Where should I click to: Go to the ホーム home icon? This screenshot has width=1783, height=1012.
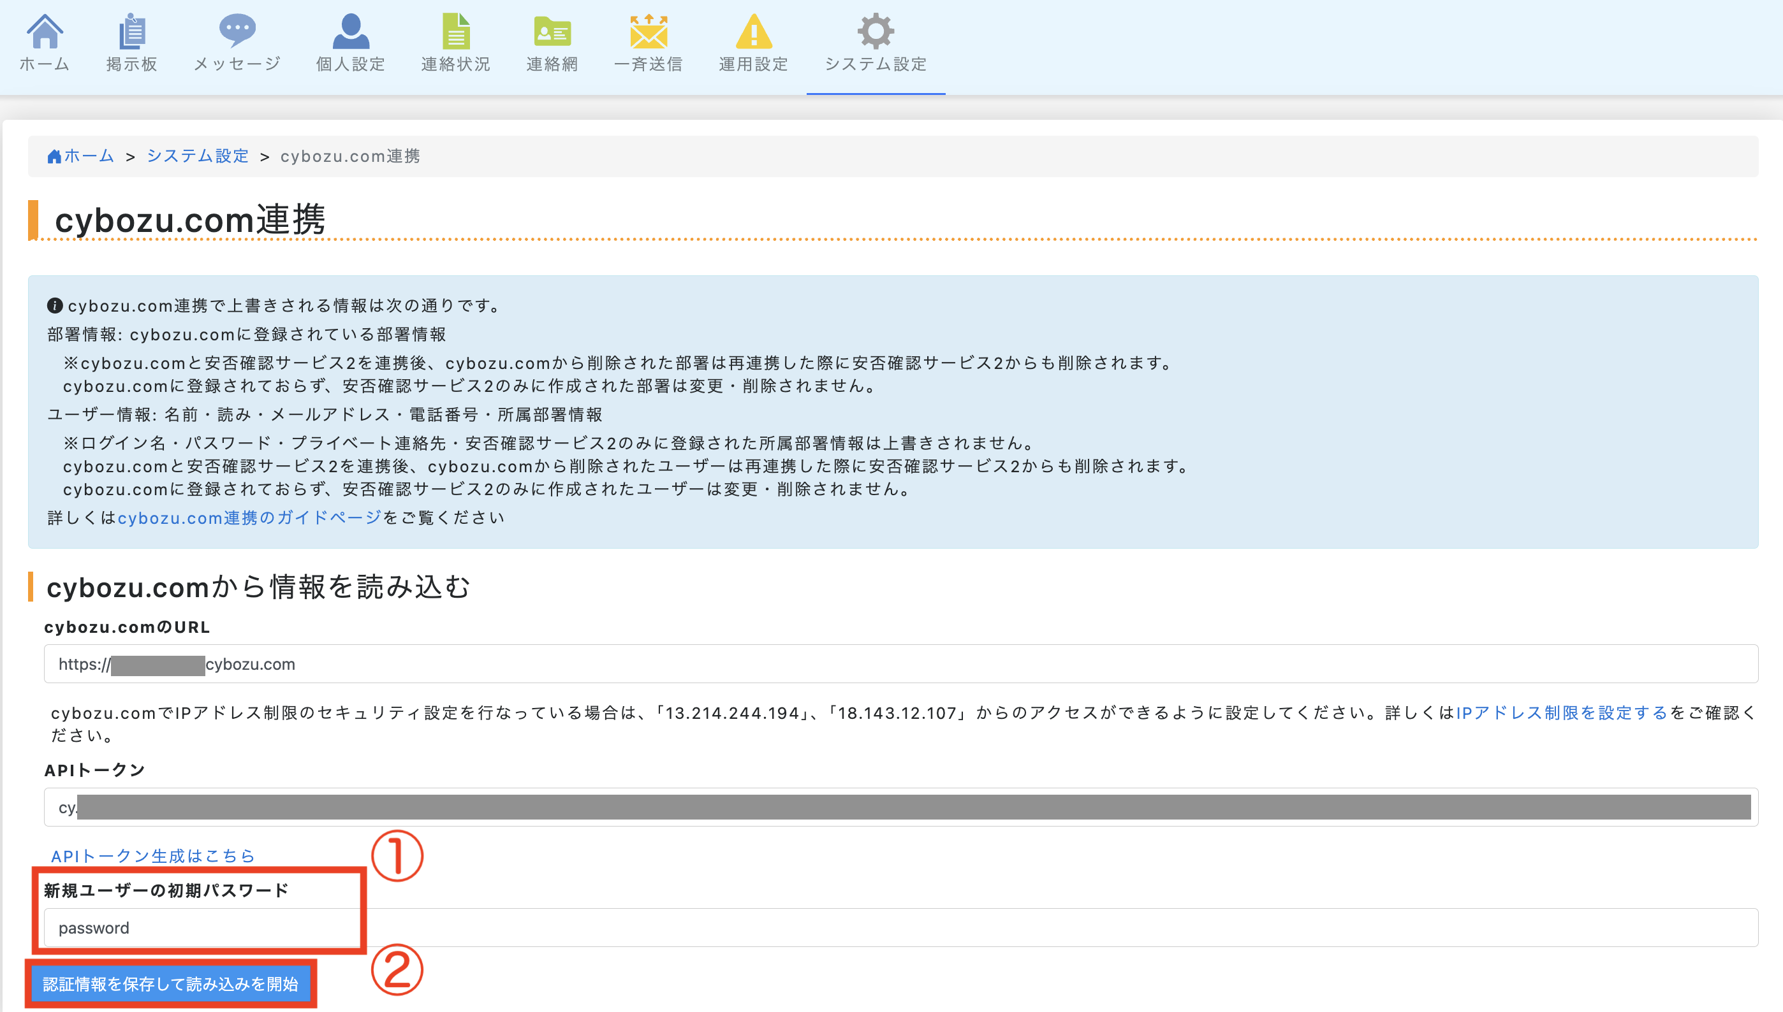(x=45, y=31)
